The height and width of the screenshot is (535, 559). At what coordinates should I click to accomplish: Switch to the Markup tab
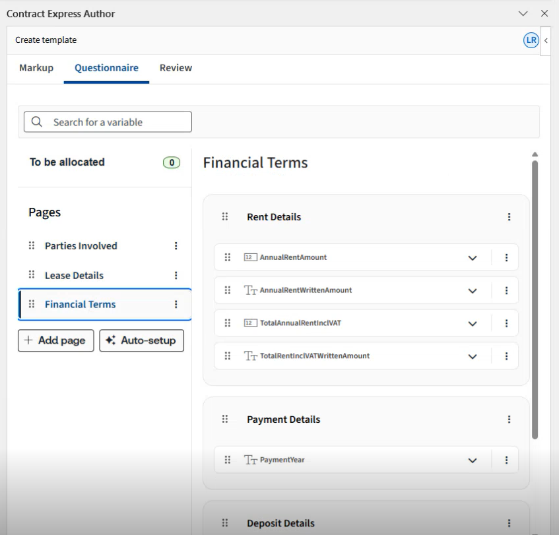(36, 68)
